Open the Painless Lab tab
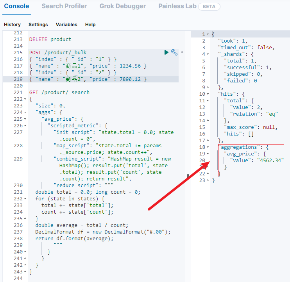 pyautogui.click(x=177, y=6)
